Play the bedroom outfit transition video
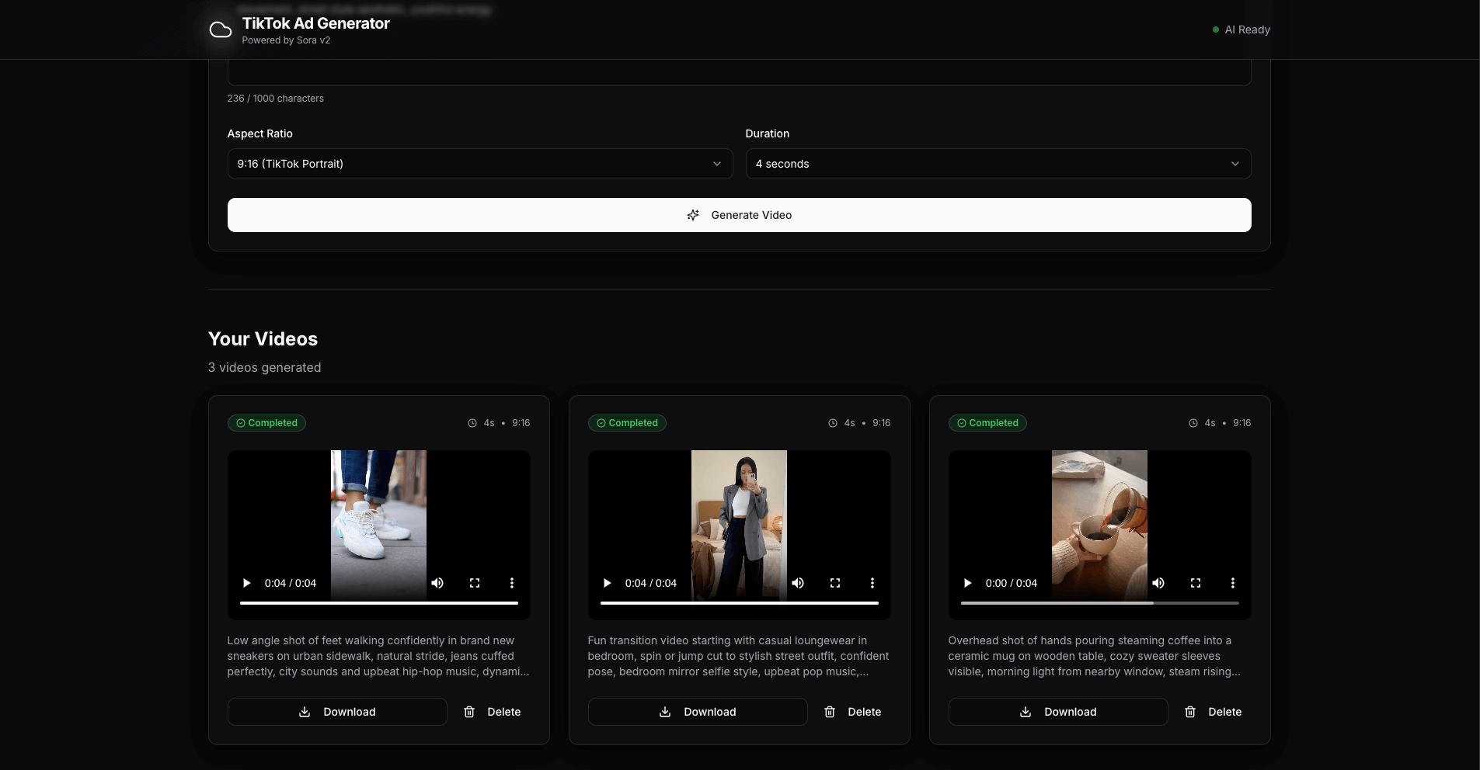Image resolution: width=1480 pixels, height=770 pixels. (x=608, y=583)
